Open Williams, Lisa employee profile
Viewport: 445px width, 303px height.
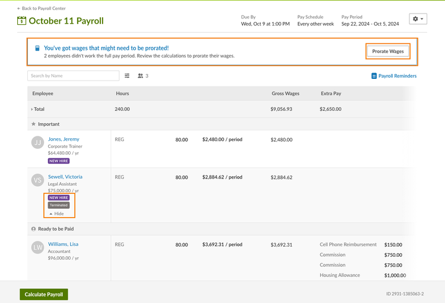(63, 244)
